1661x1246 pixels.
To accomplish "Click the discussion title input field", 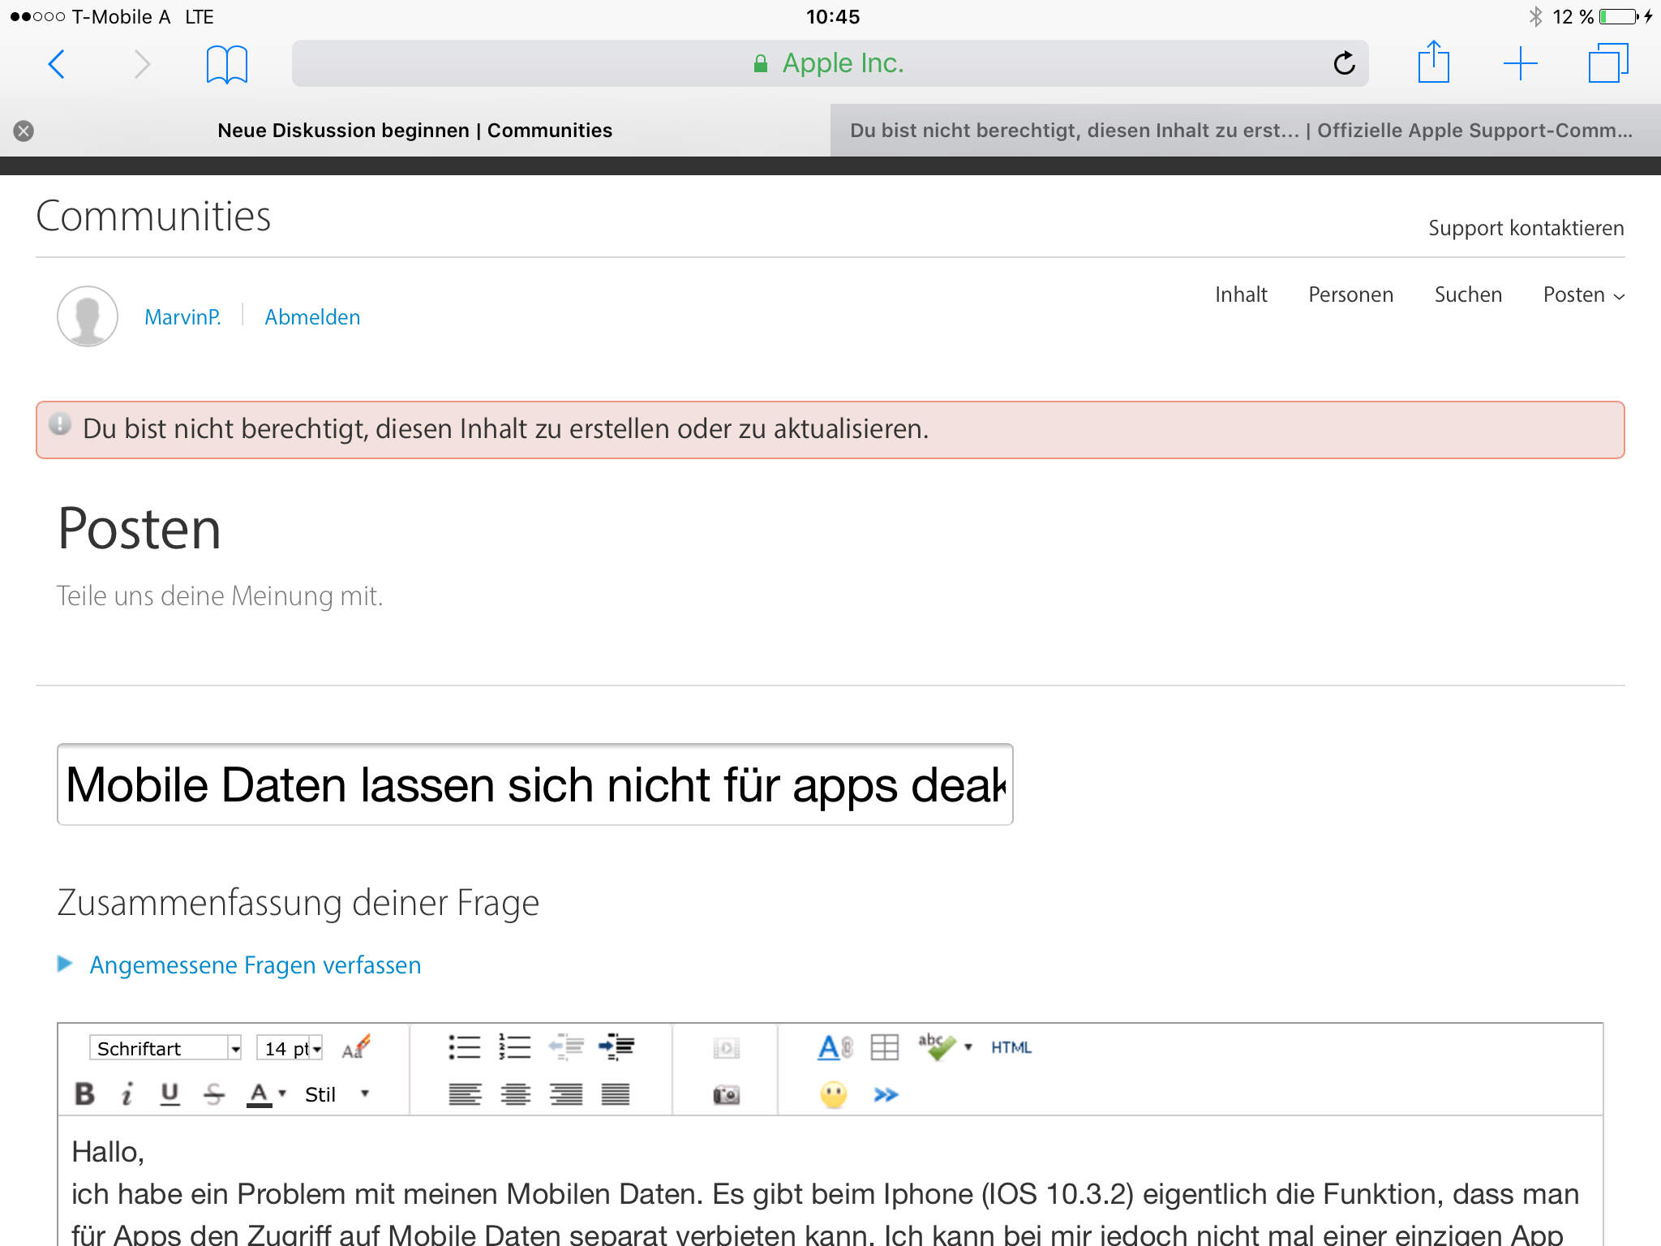I will click(534, 784).
